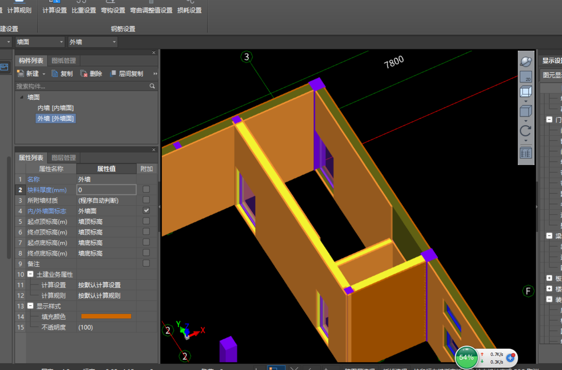Viewport: 562px width, 370px height.
Task: Close the property list panel
Action: (x=154, y=149)
